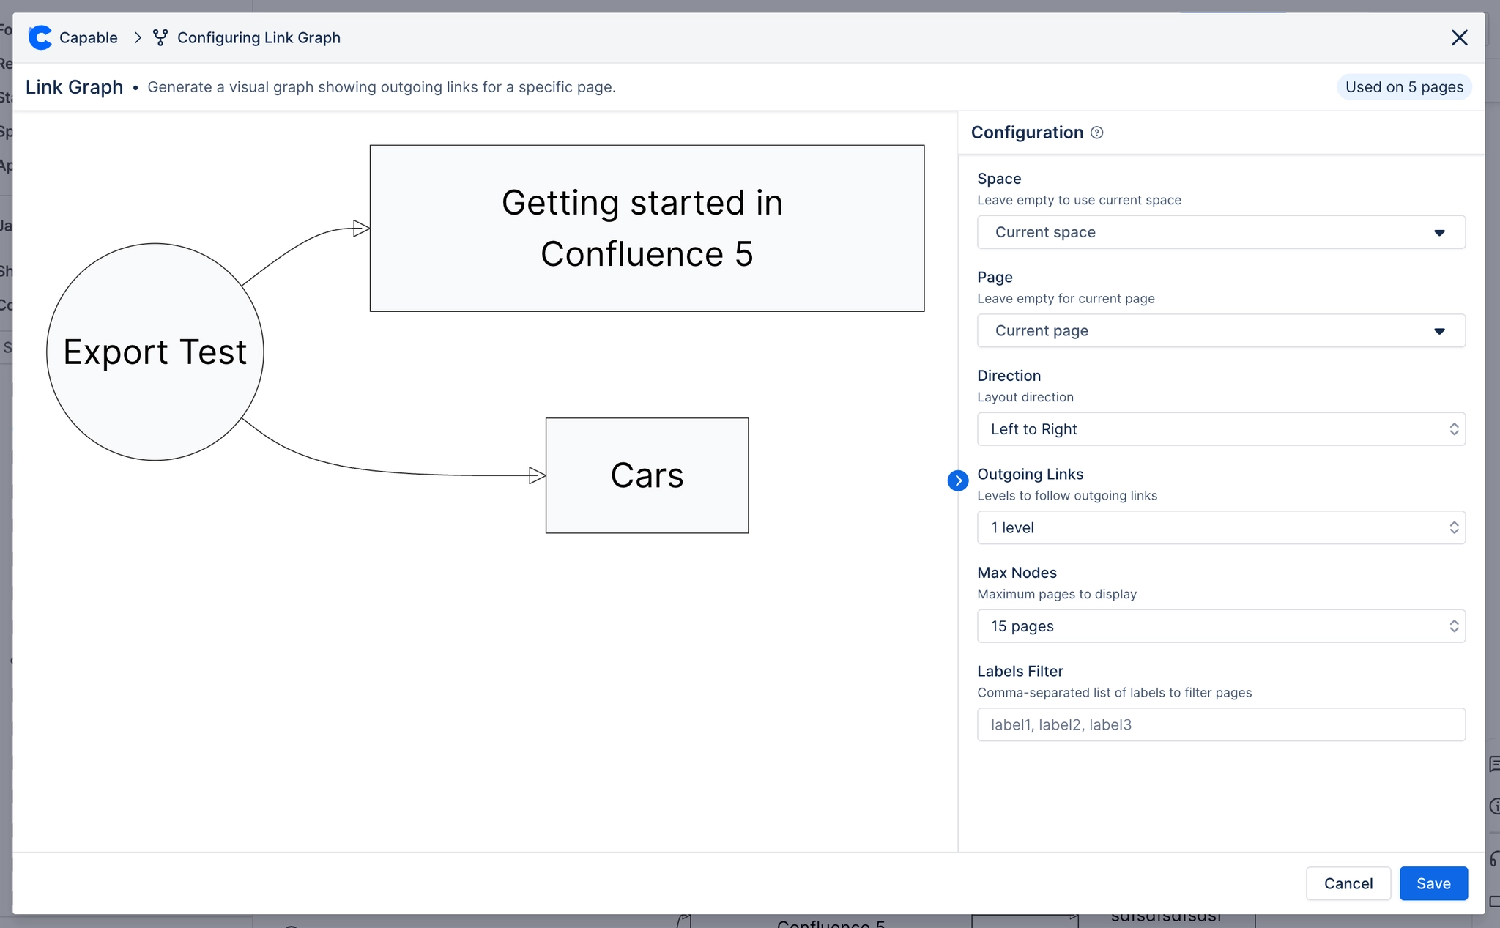The height and width of the screenshot is (928, 1500).
Task: Select the Export Test node
Action: [154, 352]
